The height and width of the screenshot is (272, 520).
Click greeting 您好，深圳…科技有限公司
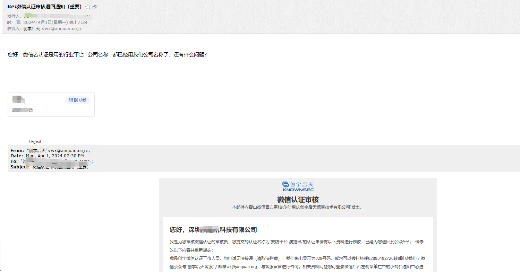tap(213, 230)
